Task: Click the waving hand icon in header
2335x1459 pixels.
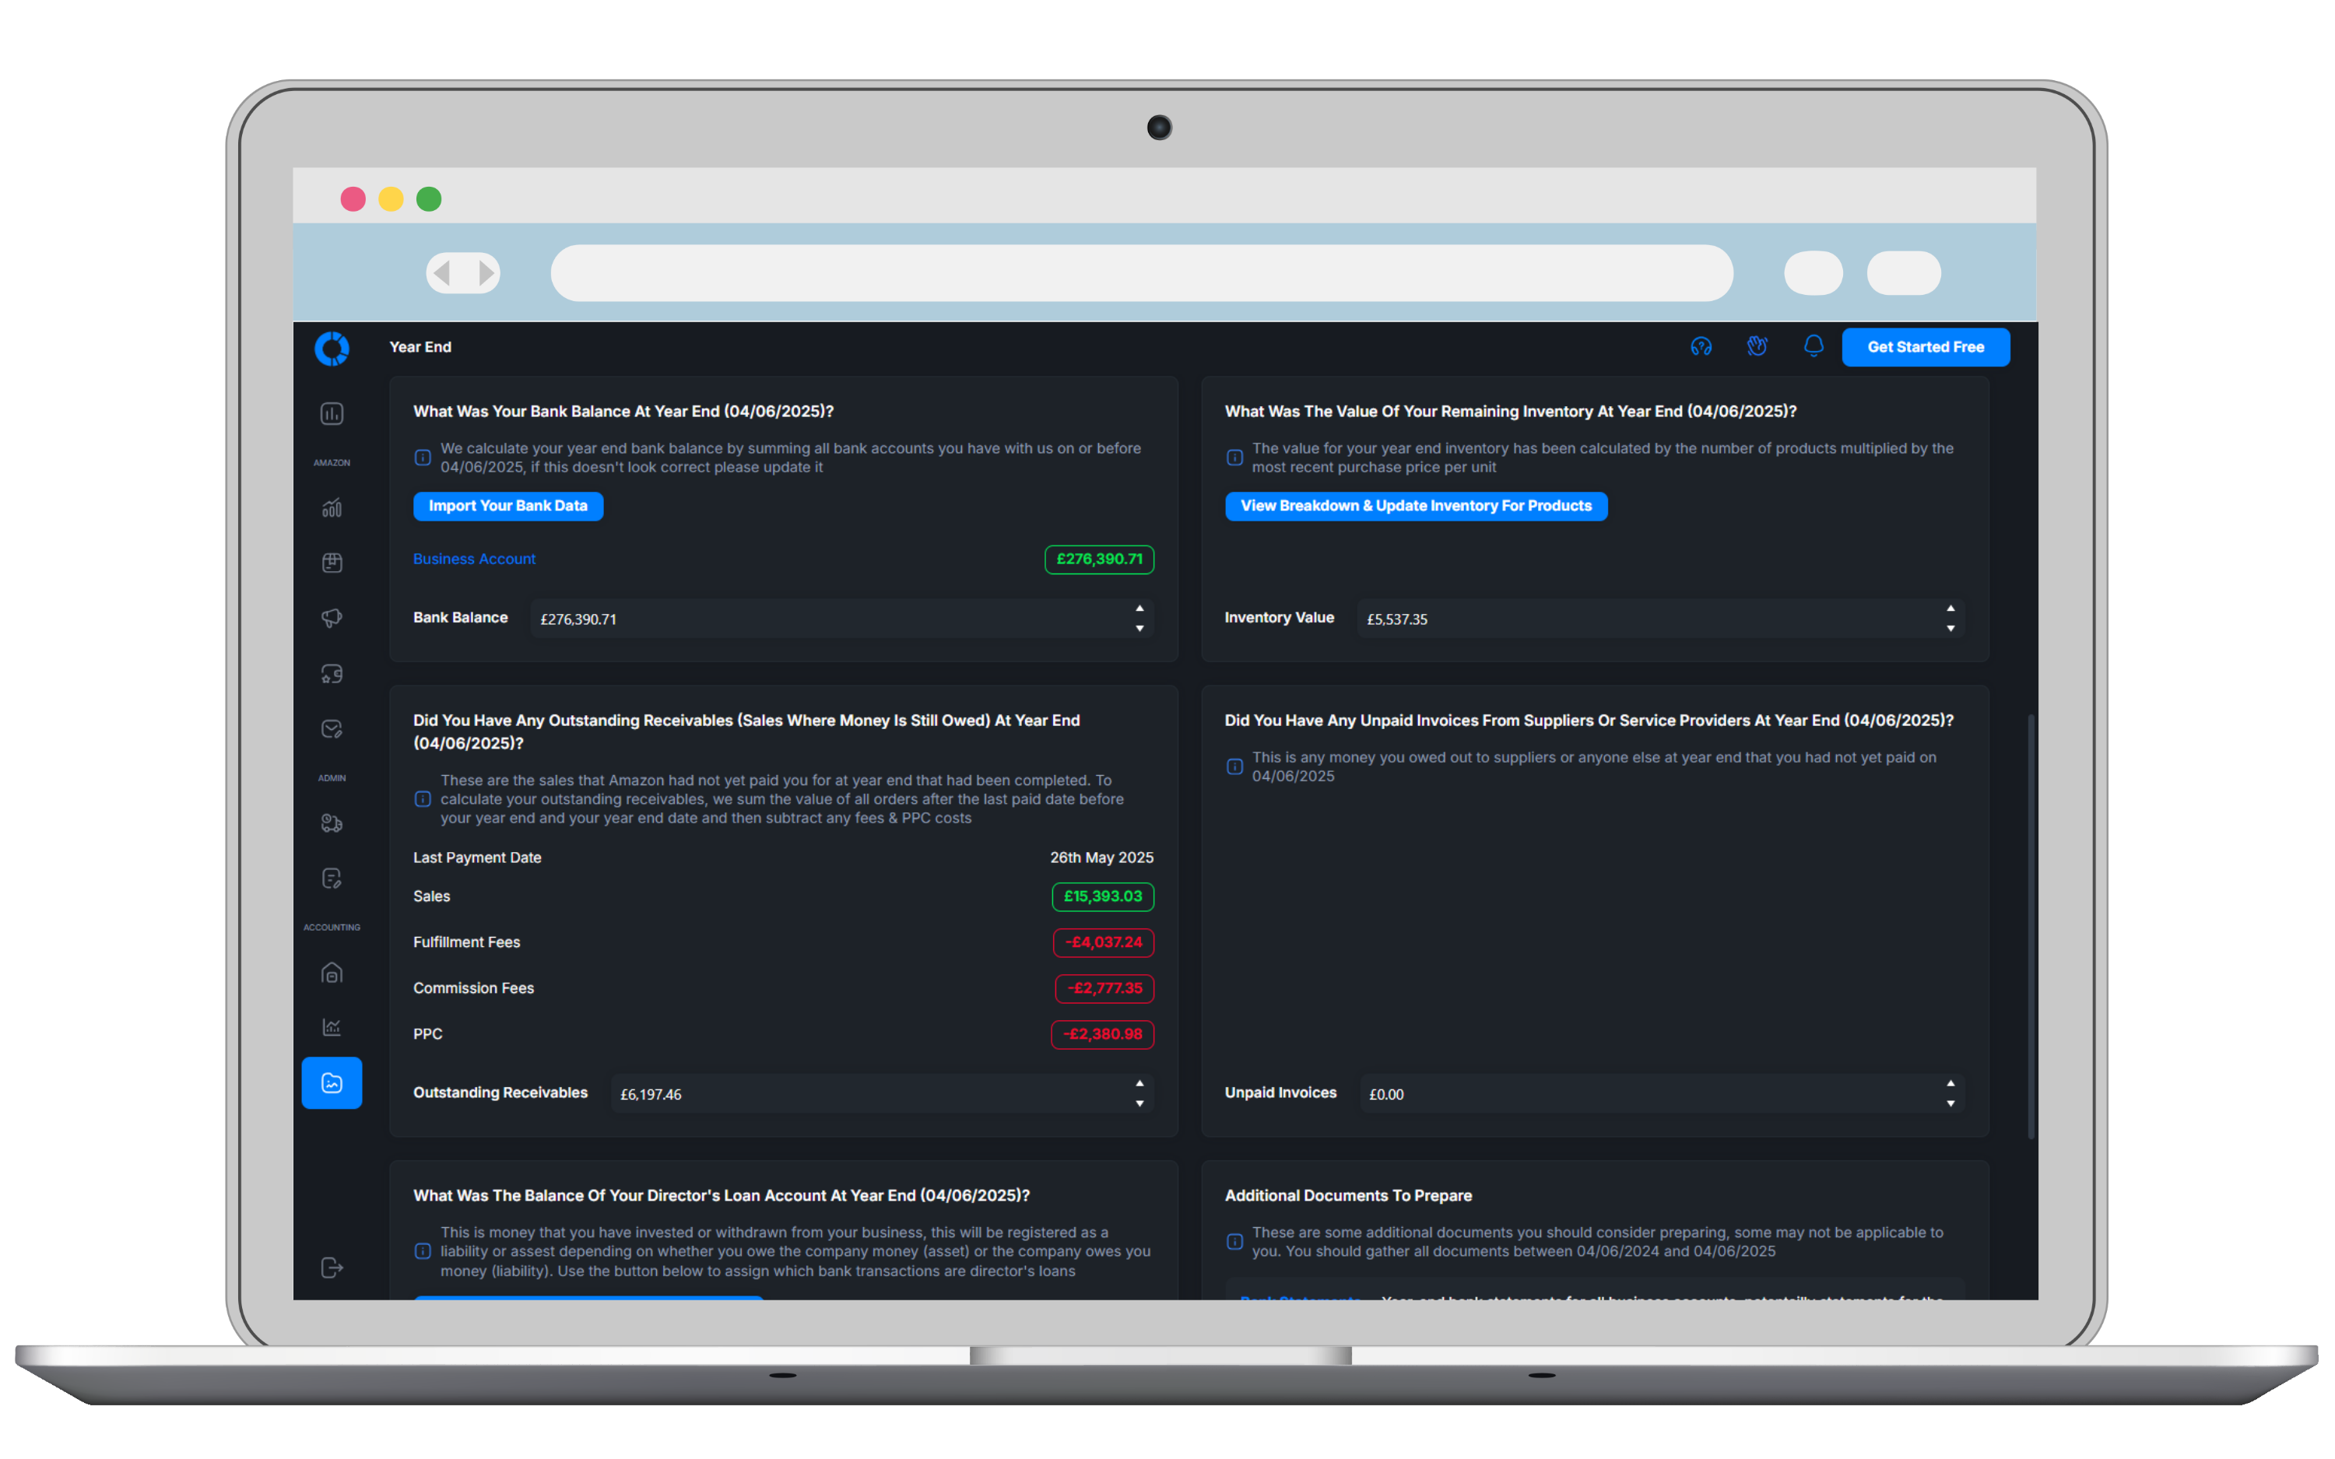Action: coord(1757,346)
